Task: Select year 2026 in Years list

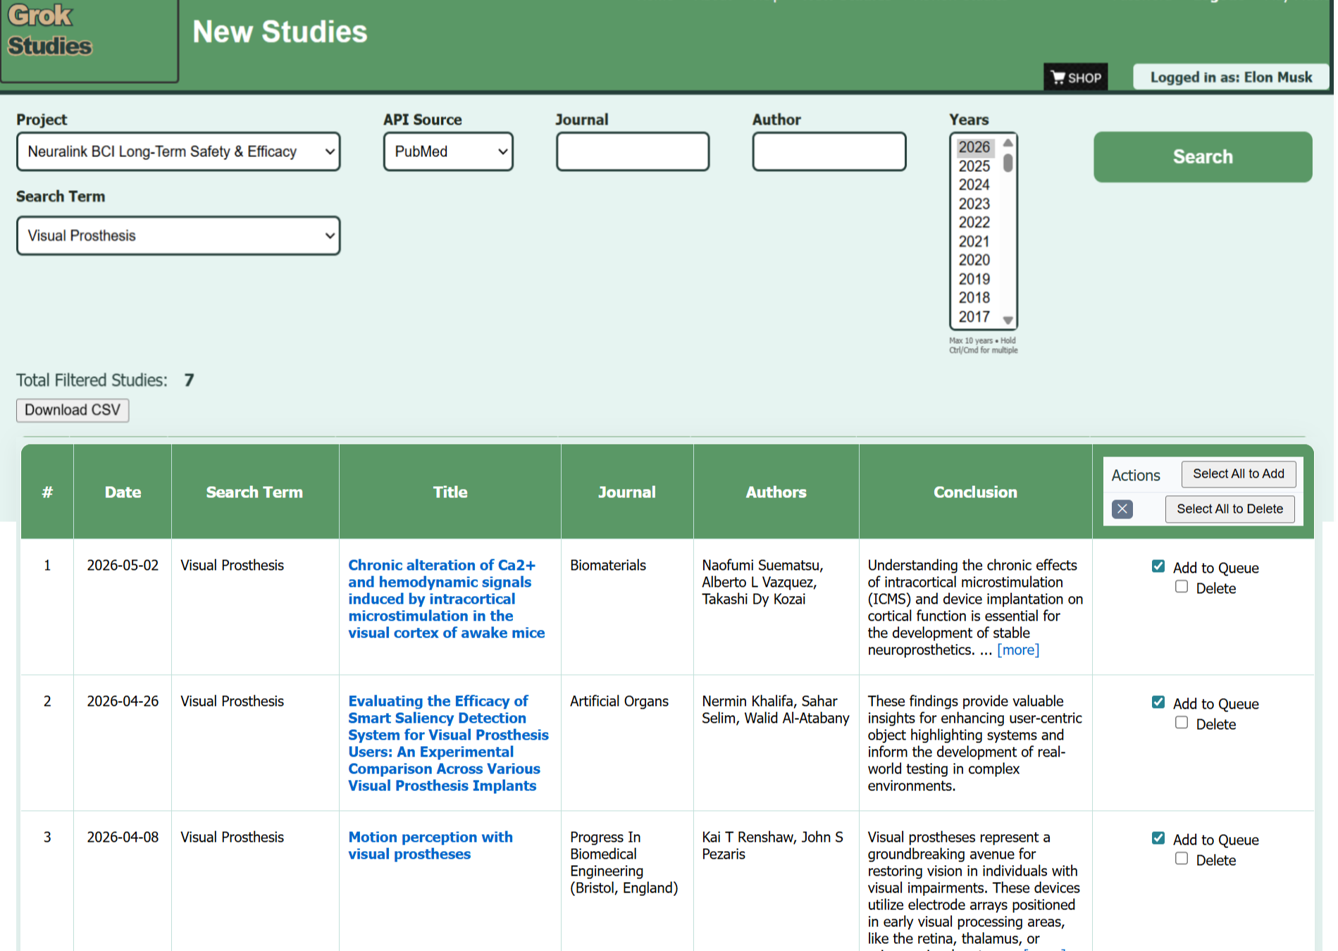Action: tap(974, 147)
